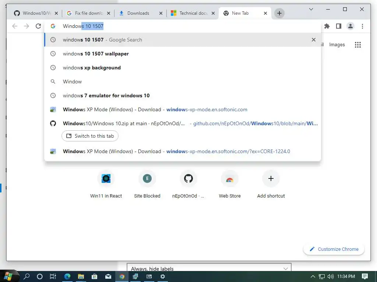The height and width of the screenshot is (282, 377).
Task: Open the Chrome profile avatar
Action: coord(350,26)
